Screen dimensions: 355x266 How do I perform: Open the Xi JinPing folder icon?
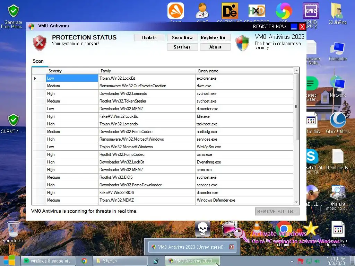point(338,11)
